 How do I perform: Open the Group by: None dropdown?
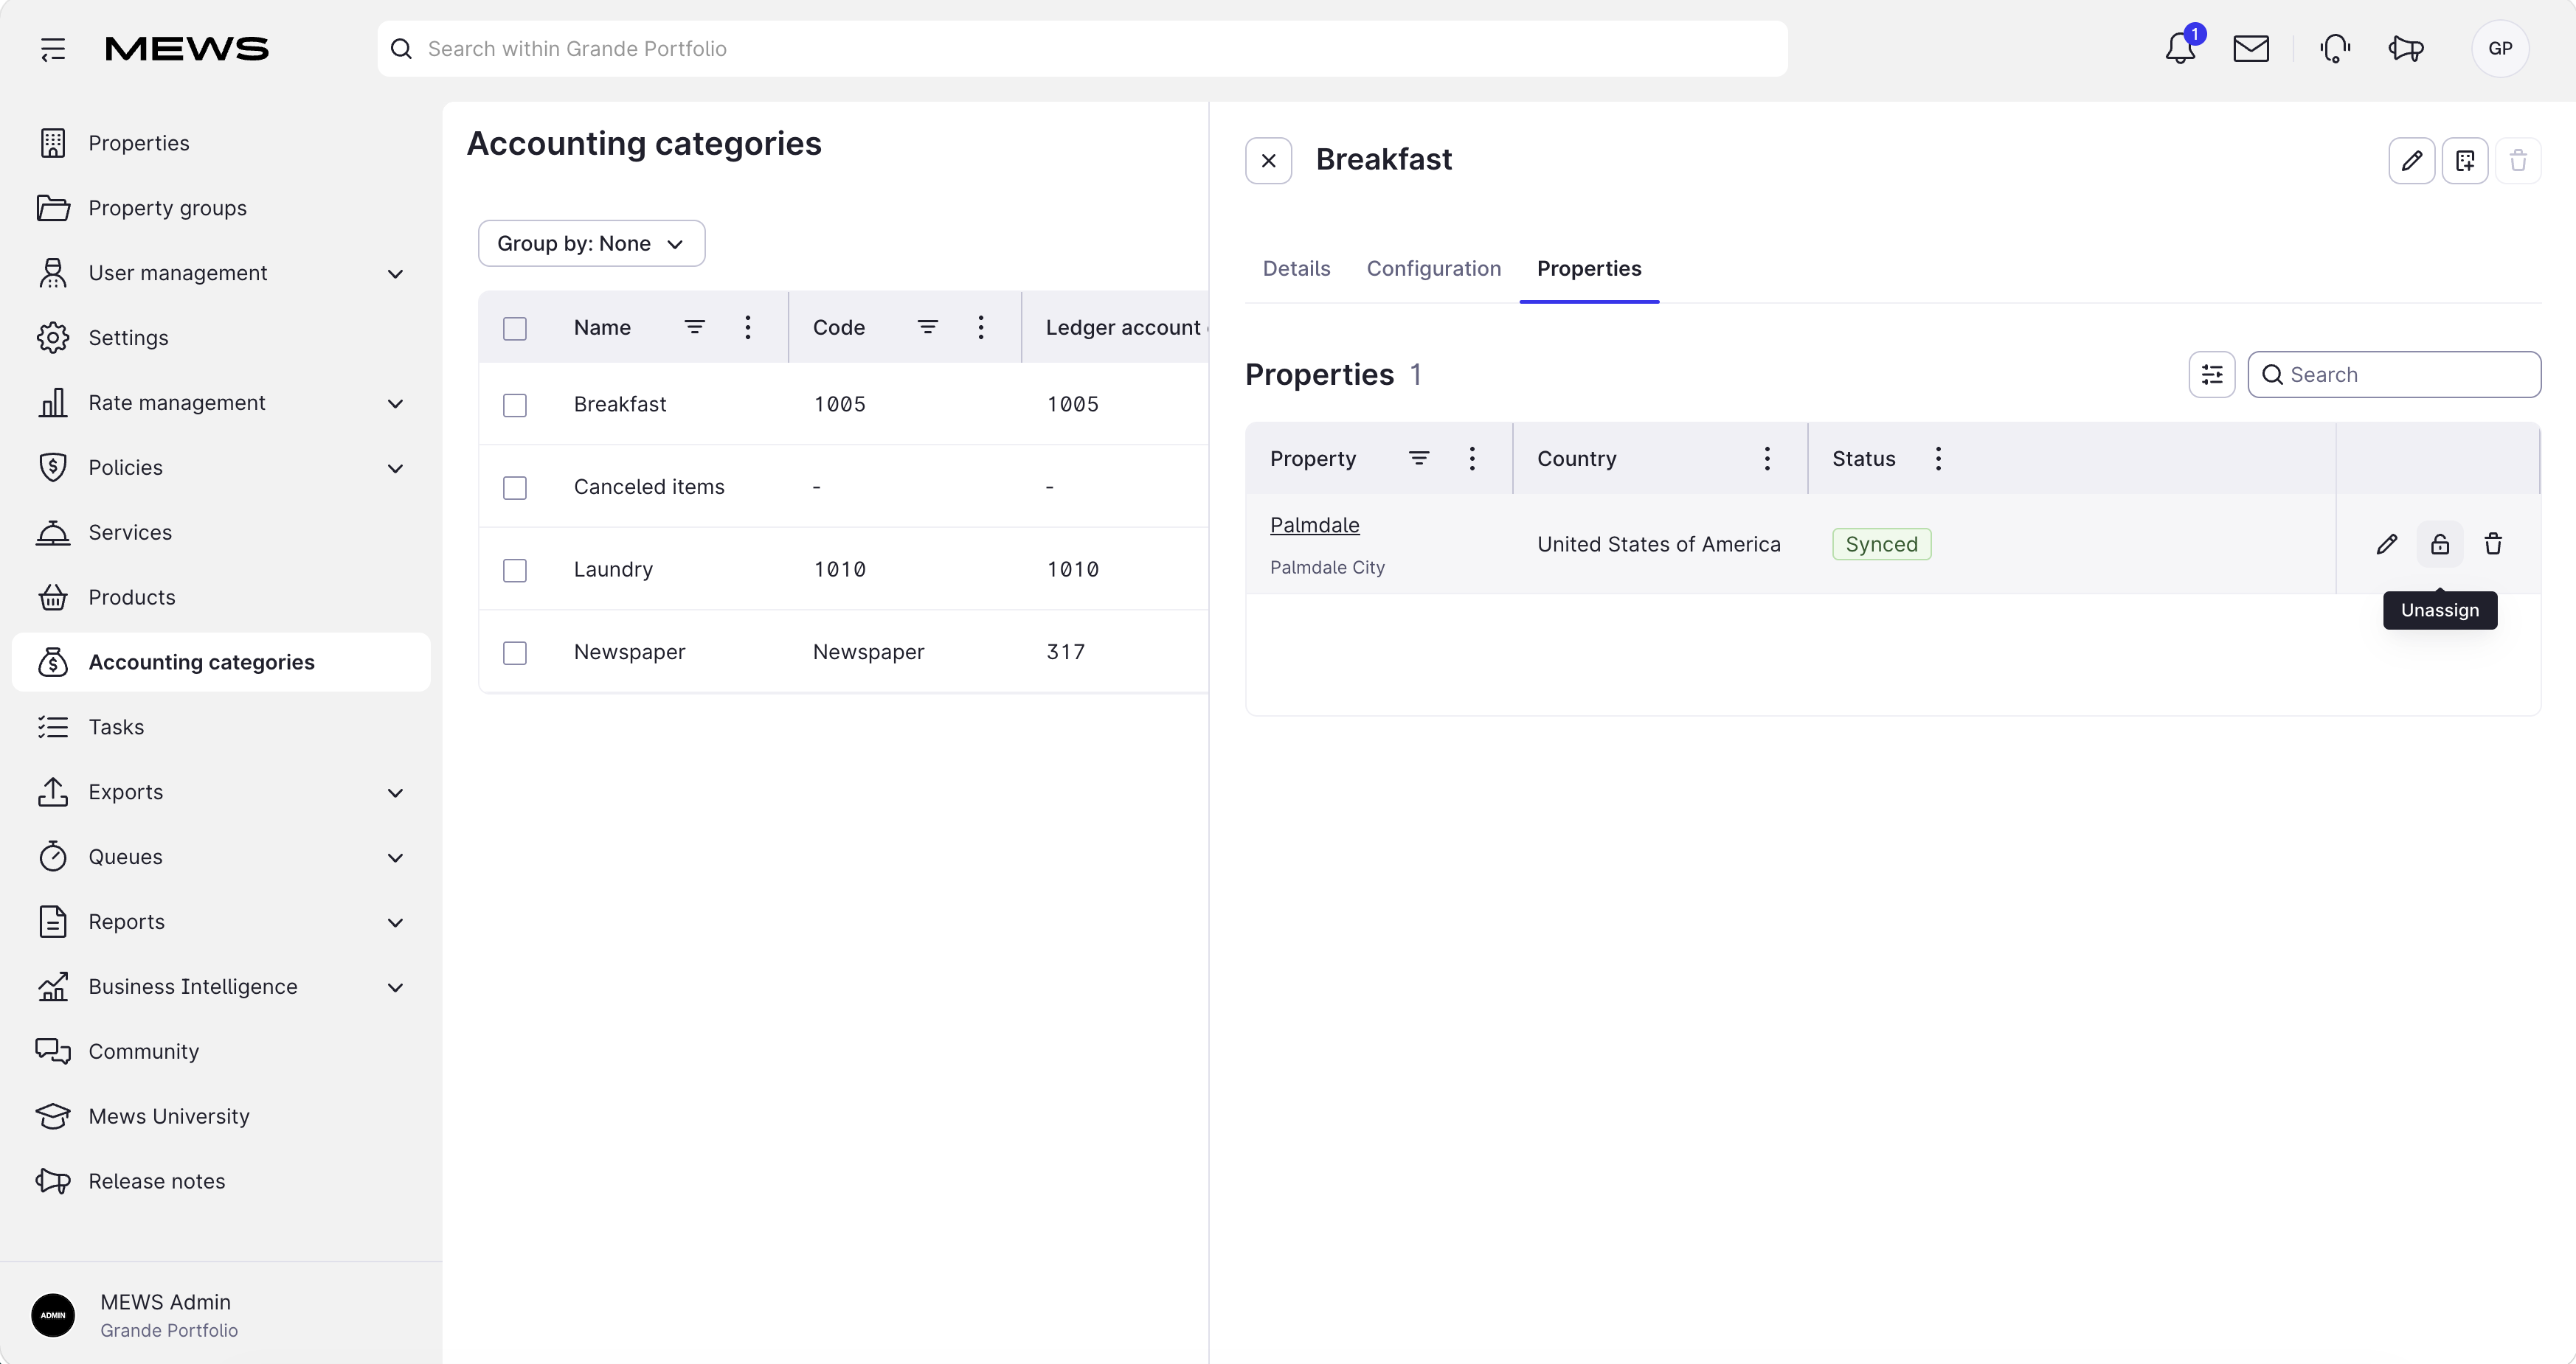coord(591,244)
